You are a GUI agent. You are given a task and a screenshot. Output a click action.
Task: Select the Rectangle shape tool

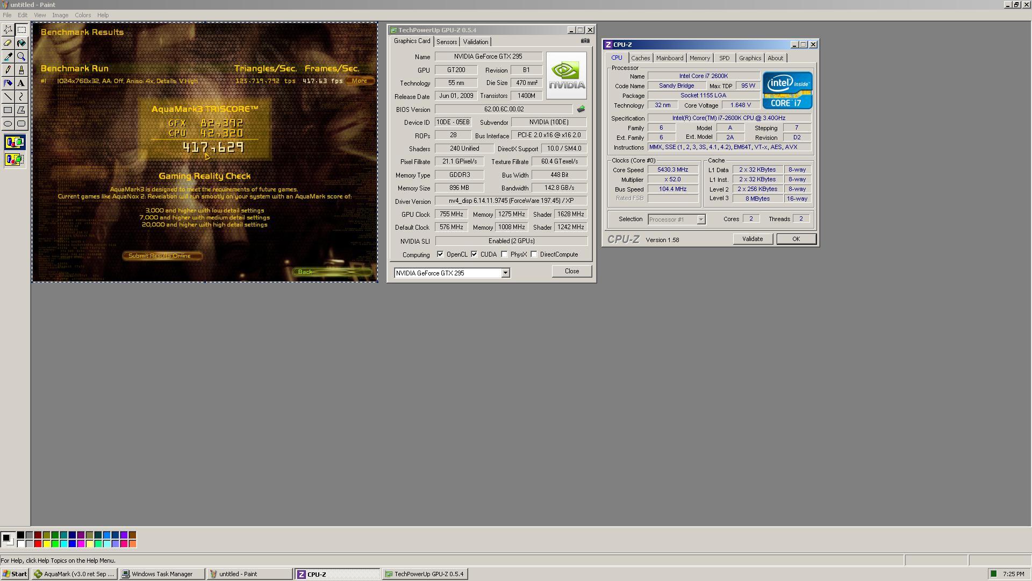8,110
